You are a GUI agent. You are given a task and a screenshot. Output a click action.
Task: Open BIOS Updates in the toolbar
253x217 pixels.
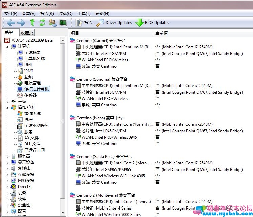point(152,23)
